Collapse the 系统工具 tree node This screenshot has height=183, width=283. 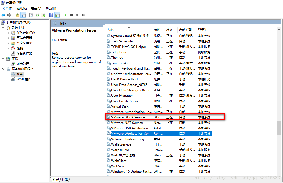coord(3,28)
